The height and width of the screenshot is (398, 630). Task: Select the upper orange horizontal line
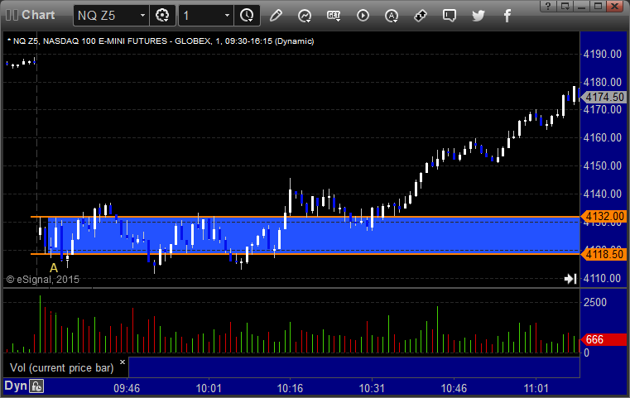tap(305, 217)
